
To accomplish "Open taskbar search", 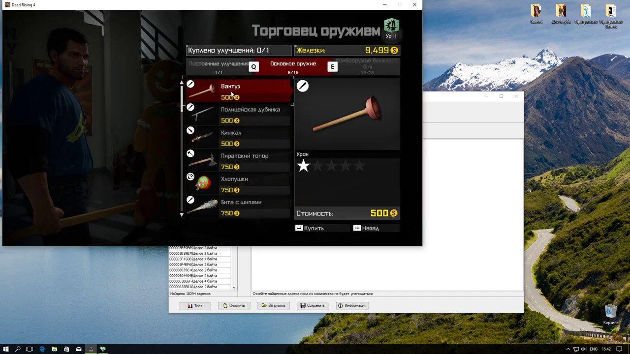I will [x=18, y=349].
